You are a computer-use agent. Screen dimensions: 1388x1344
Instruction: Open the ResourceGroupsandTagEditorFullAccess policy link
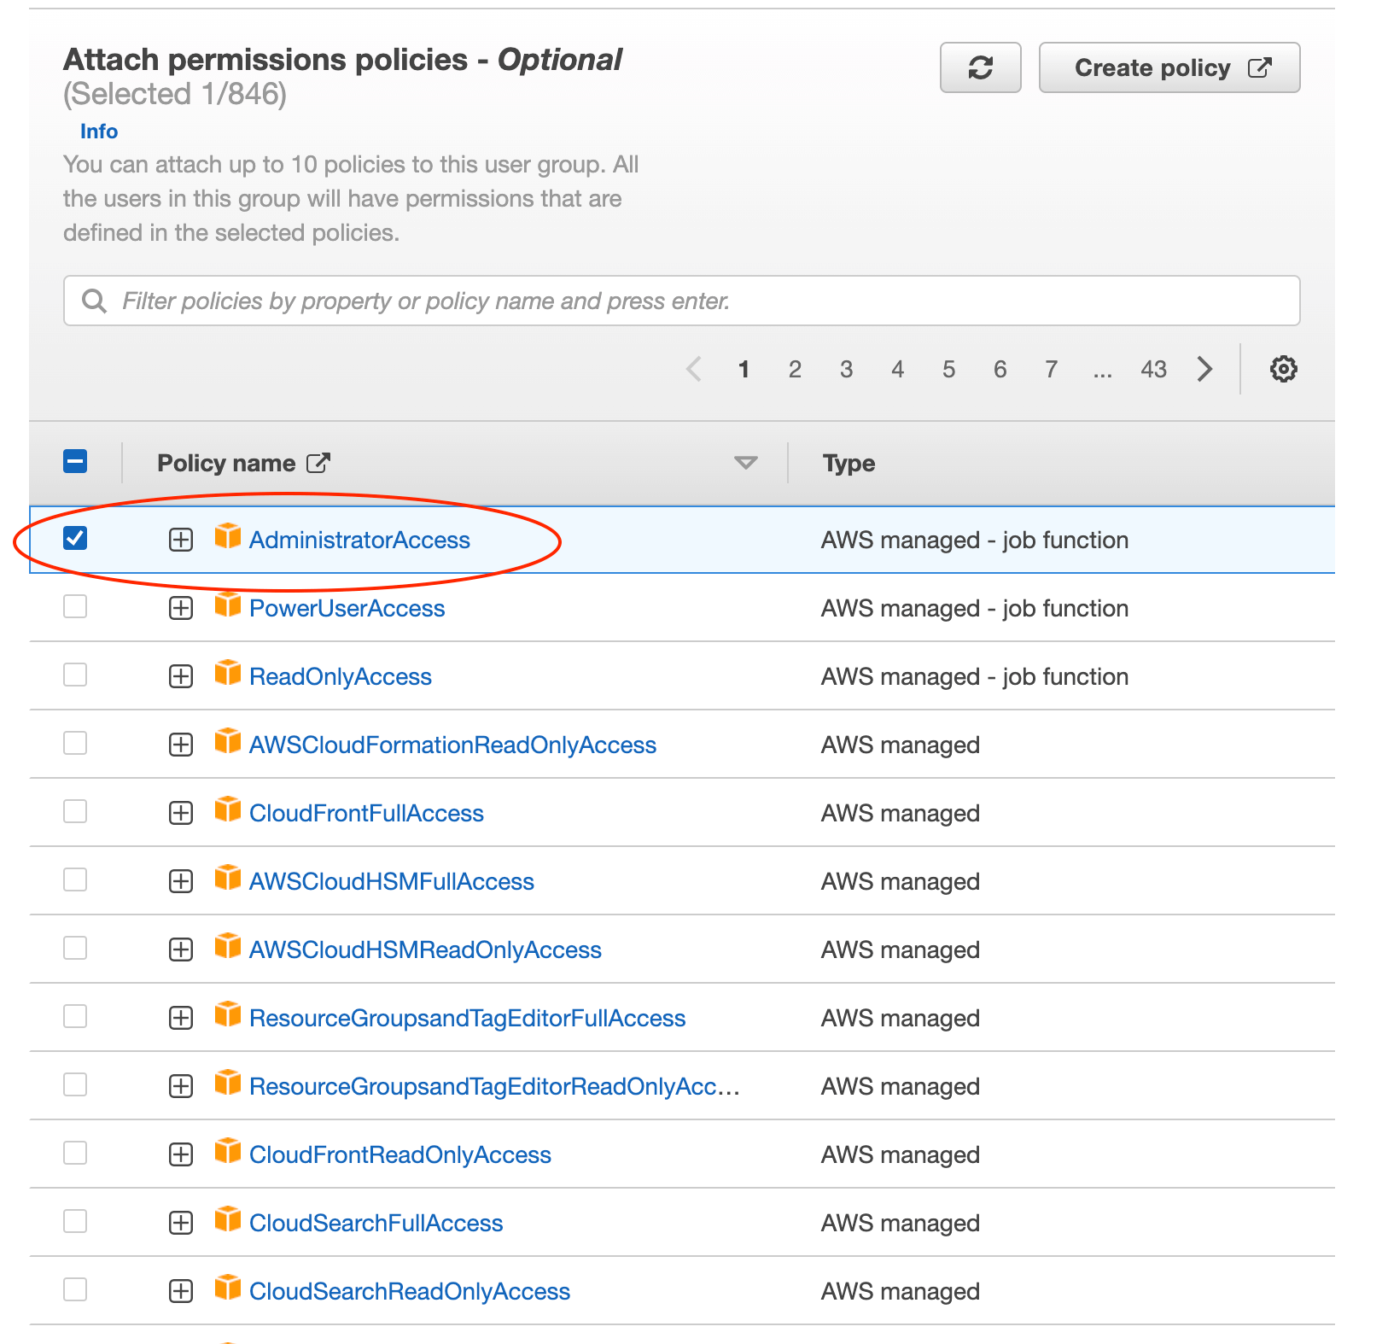click(x=467, y=1018)
